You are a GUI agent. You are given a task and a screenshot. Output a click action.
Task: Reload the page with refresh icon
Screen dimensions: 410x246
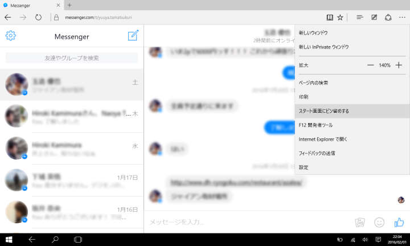(x=39, y=18)
